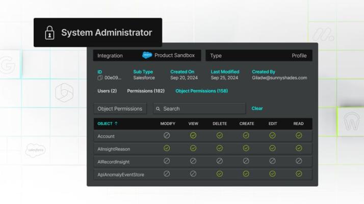Switch to the Permissions (182) tab
This screenshot has width=364, height=204.
click(145, 91)
